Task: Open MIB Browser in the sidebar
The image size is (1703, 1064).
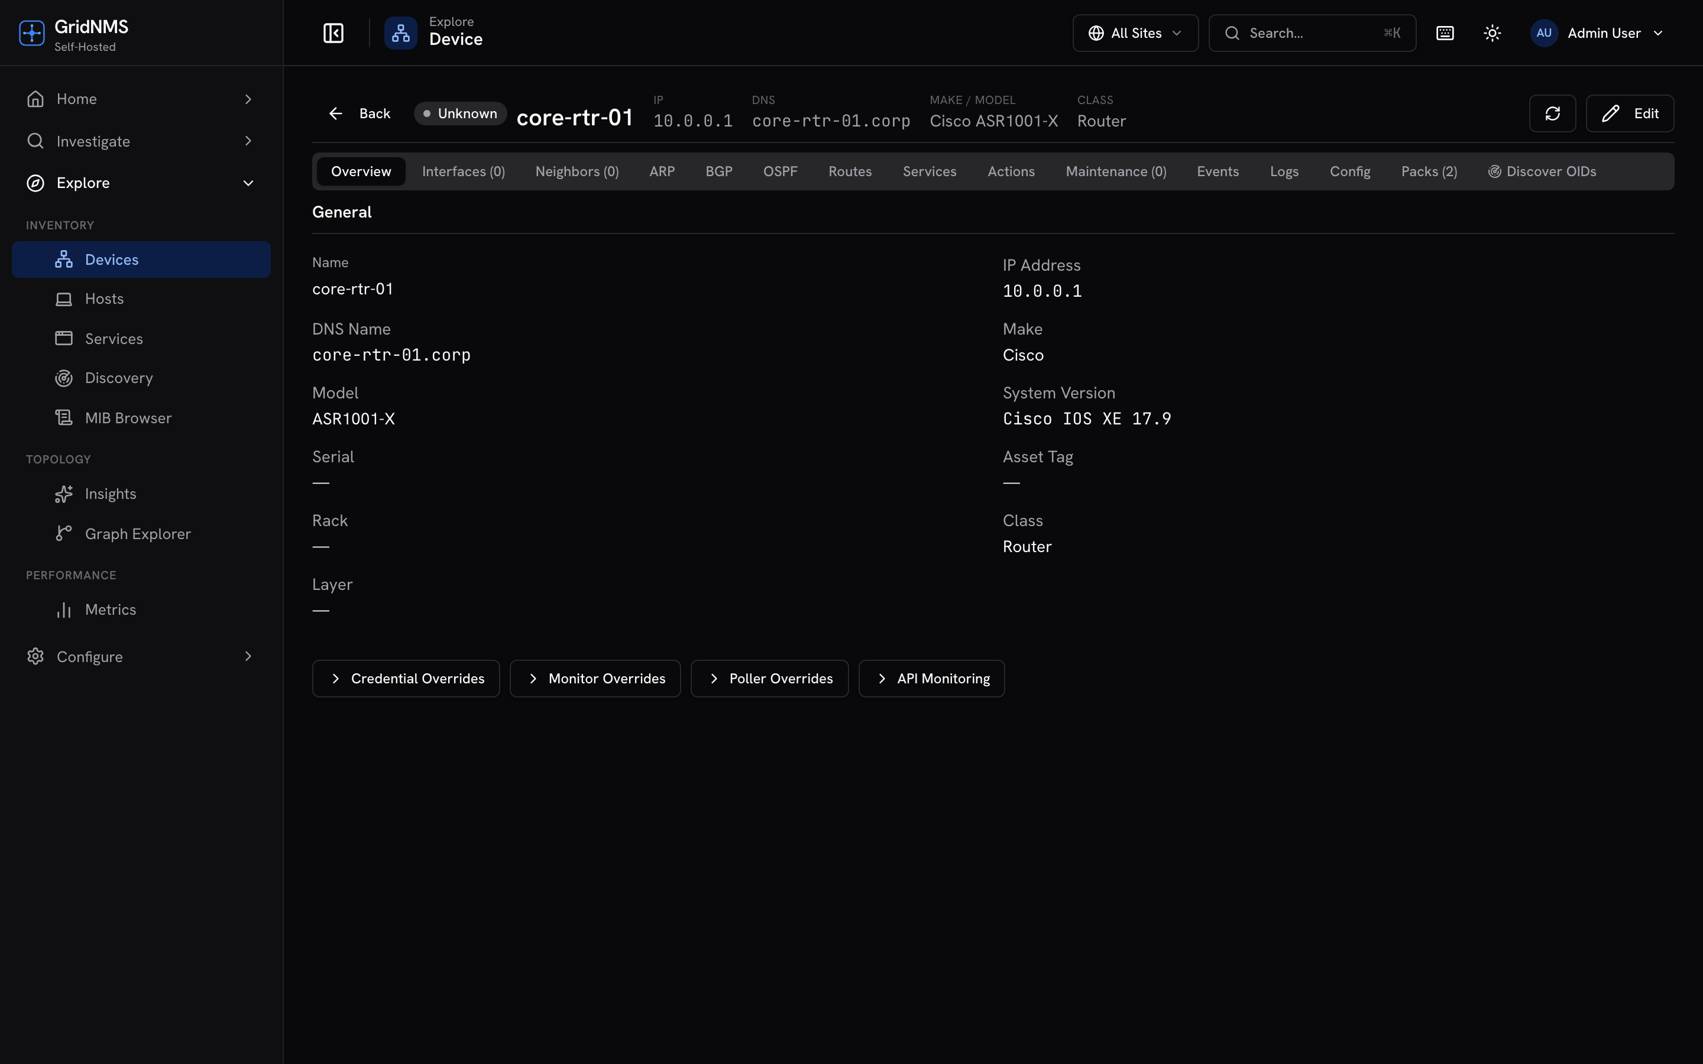Action: coord(141,418)
